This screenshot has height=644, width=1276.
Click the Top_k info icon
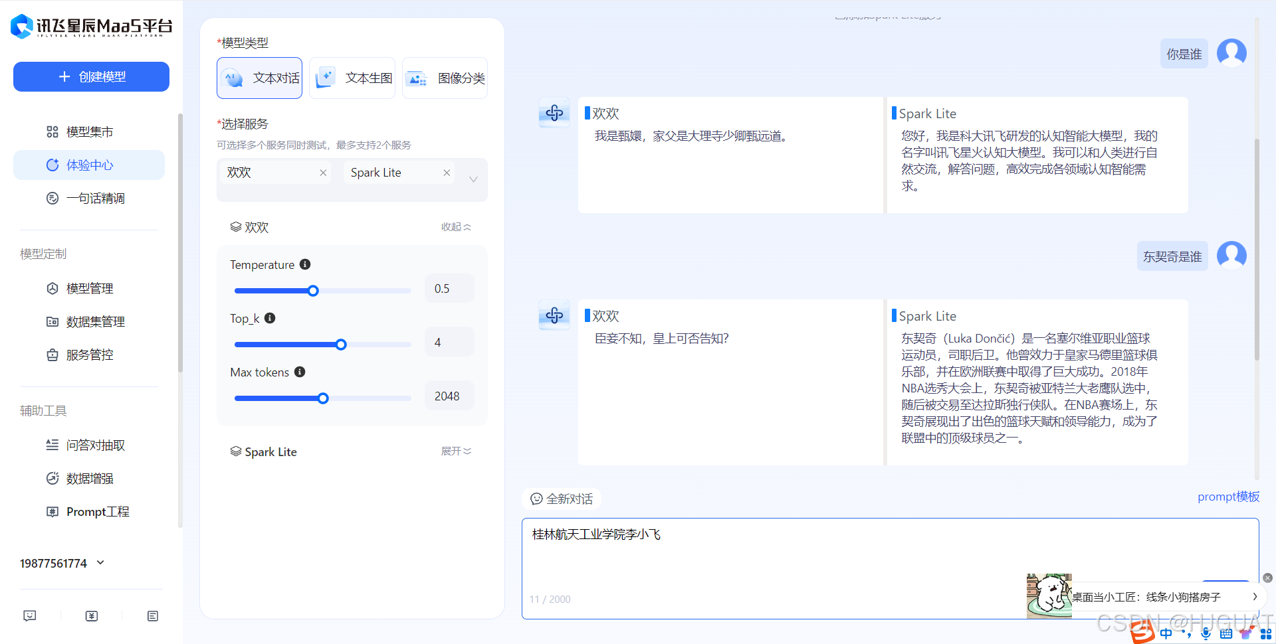pyautogui.click(x=270, y=318)
